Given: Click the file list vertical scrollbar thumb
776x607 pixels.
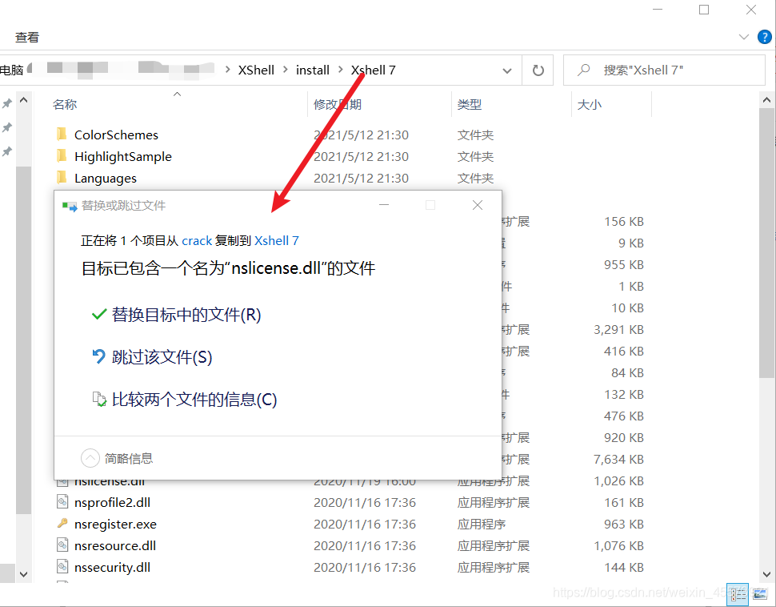Looking at the screenshot, I should [766, 243].
